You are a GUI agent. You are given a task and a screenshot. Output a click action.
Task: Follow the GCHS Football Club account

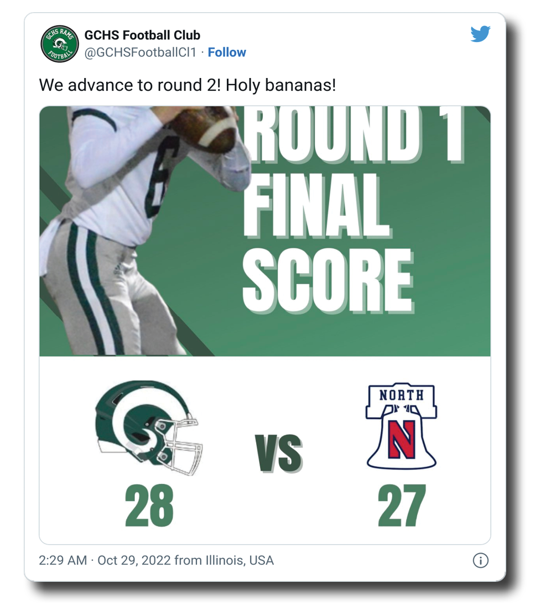pyautogui.click(x=227, y=53)
